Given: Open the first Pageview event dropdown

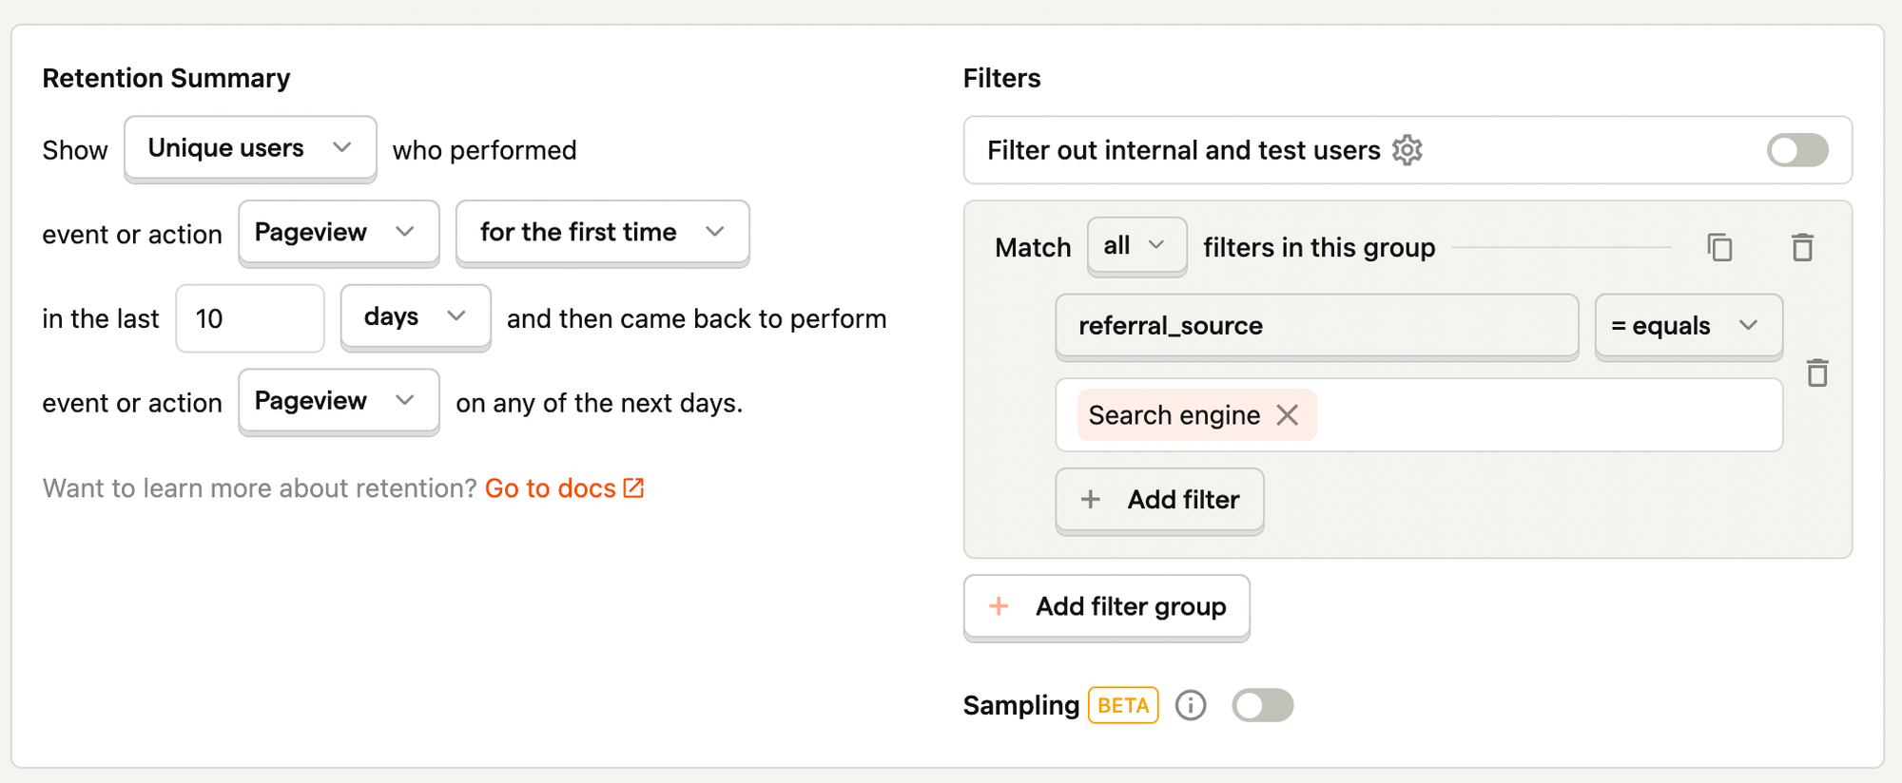Looking at the screenshot, I should click(x=339, y=232).
